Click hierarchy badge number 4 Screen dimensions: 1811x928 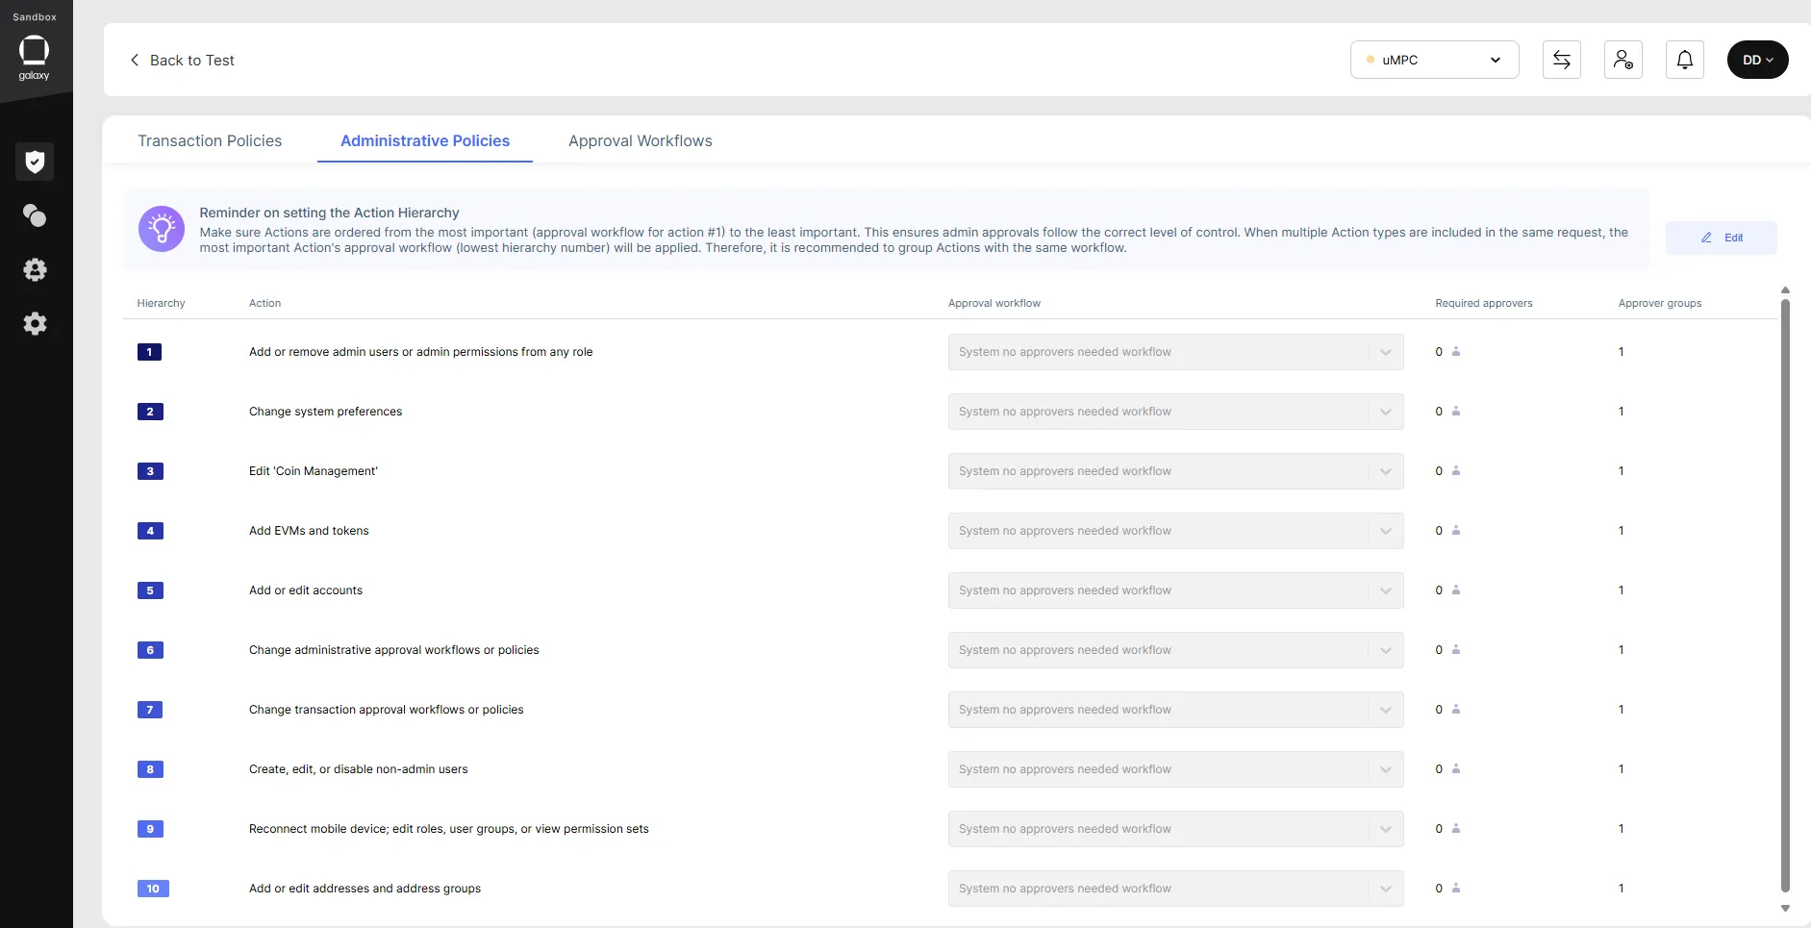coord(150,531)
